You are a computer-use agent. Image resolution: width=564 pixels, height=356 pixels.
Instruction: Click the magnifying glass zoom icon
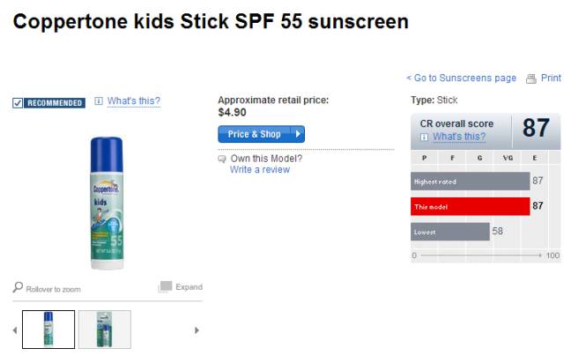pyautogui.click(x=18, y=287)
